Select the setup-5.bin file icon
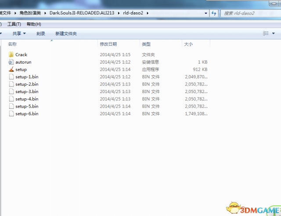The height and width of the screenshot is (216, 281). [11, 106]
